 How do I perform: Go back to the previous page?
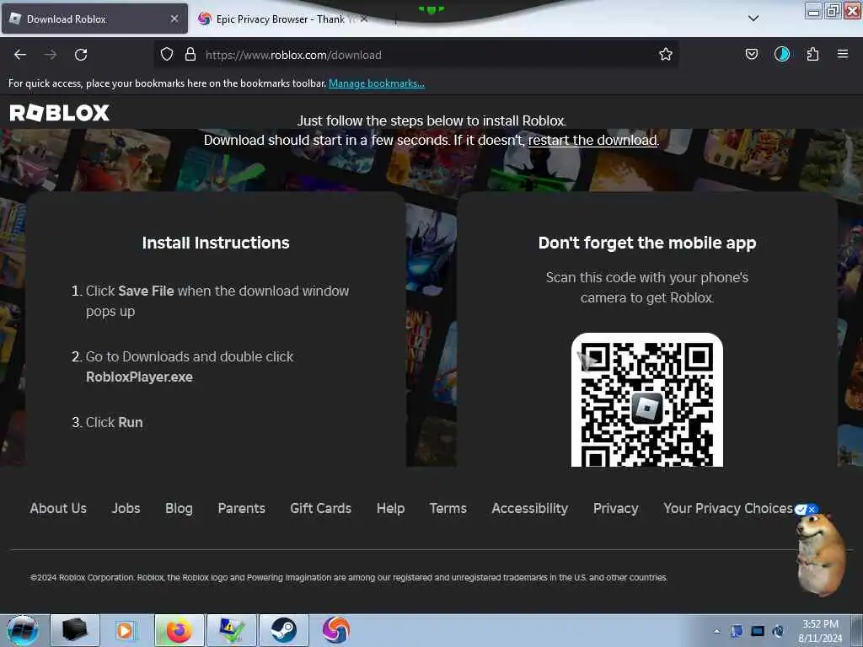pyautogui.click(x=20, y=55)
